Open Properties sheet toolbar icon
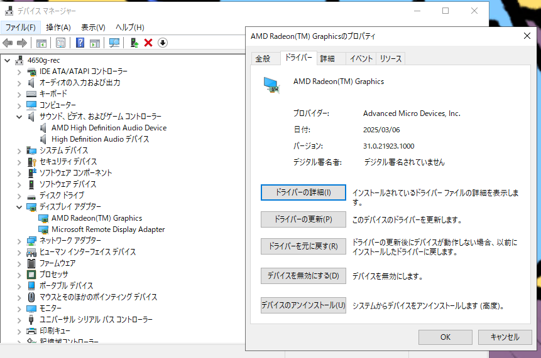Viewport: 541px width, 358px height. [60, 43]
